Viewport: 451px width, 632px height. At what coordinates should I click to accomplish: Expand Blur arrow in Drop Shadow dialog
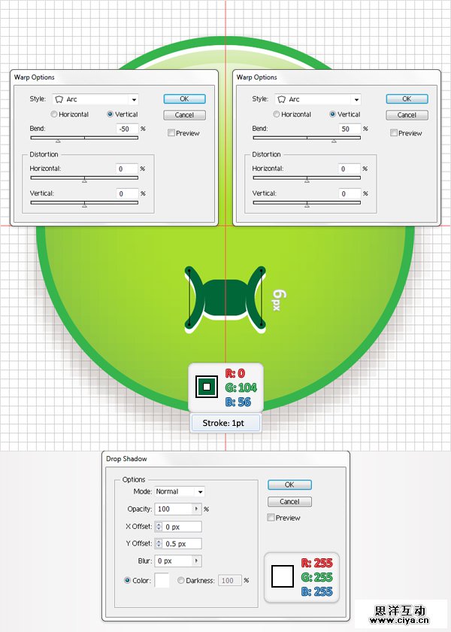[x=196, y=561]
